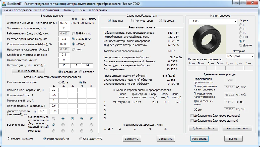
Task: Choose the ETD core shape option
Action: point(241,37)
